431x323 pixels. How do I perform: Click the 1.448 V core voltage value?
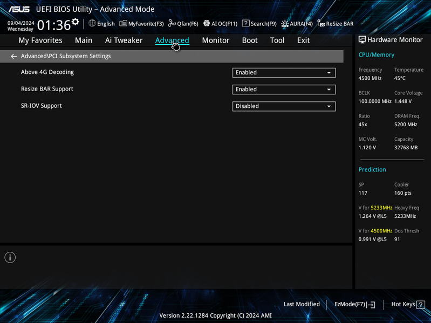coord(403,101)
